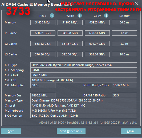Click the L2 Cache Copy 604.97 GB/s value
Screen dimensions: 142x138
97,44
